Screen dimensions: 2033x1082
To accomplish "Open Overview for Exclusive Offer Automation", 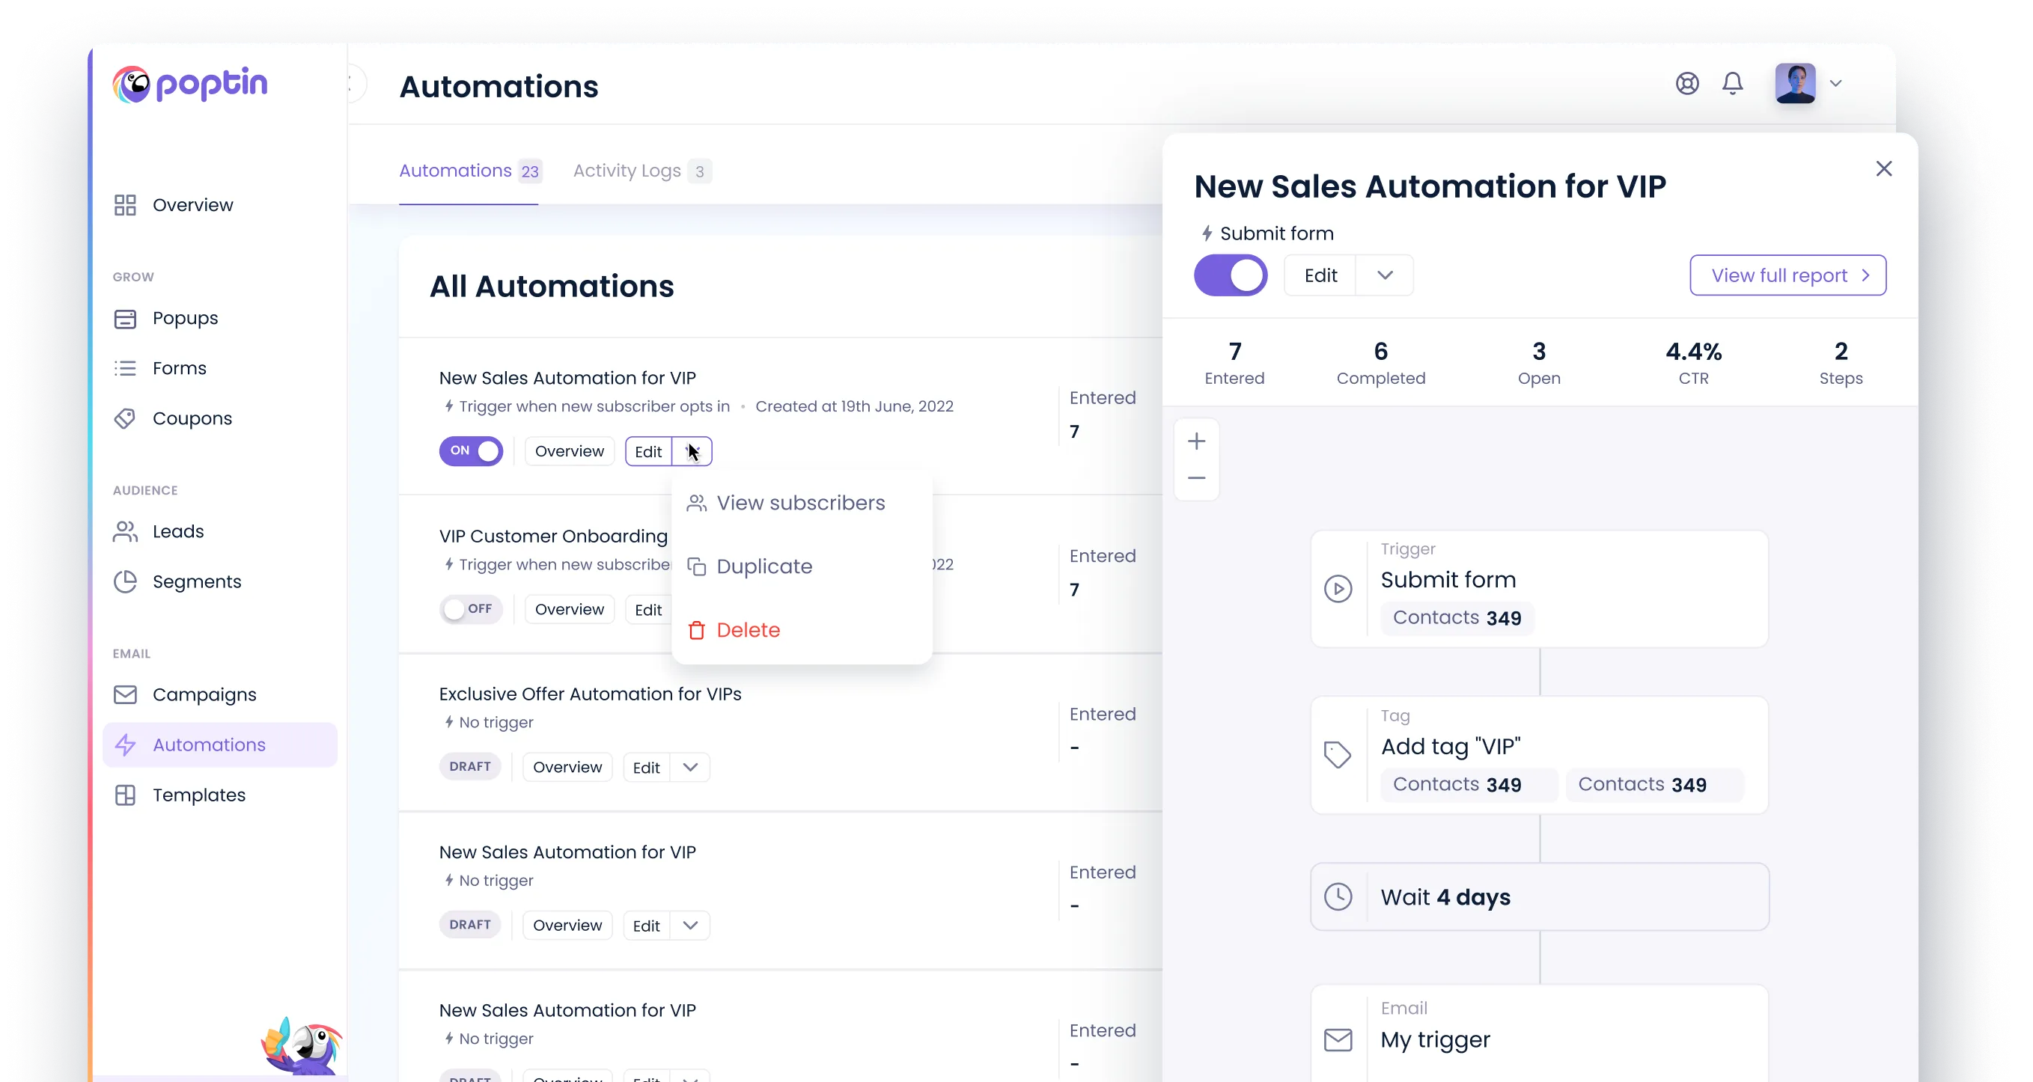I will (x=567, y=767).
